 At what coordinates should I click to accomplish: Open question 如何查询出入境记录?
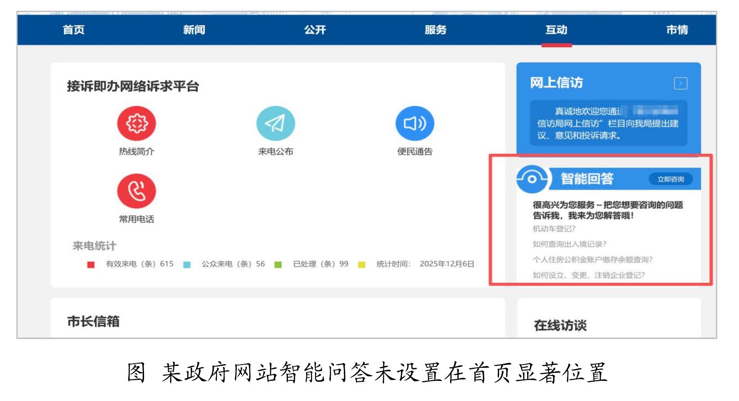tap(569, 244)
